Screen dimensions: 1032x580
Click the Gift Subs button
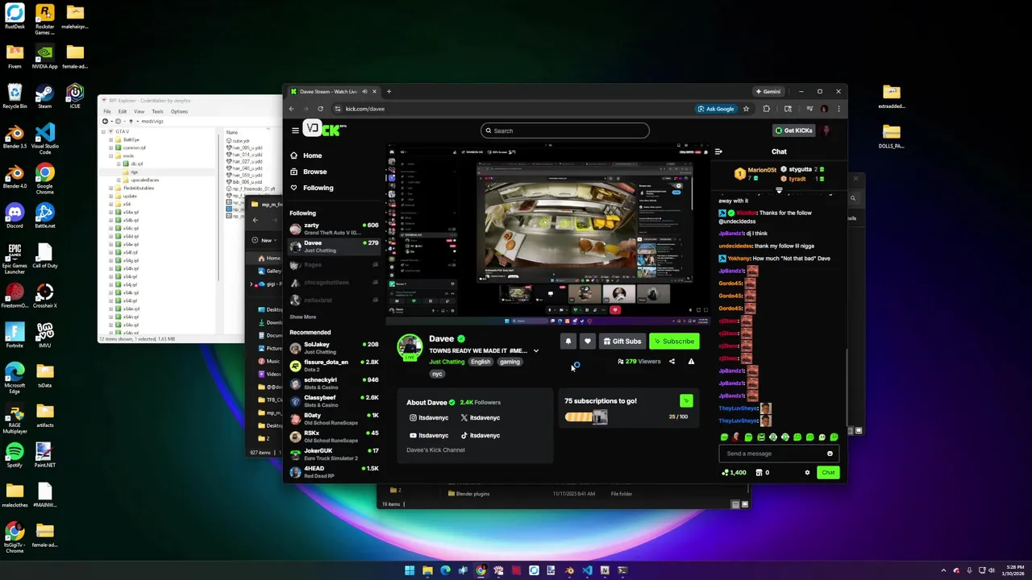click(622, 342)
